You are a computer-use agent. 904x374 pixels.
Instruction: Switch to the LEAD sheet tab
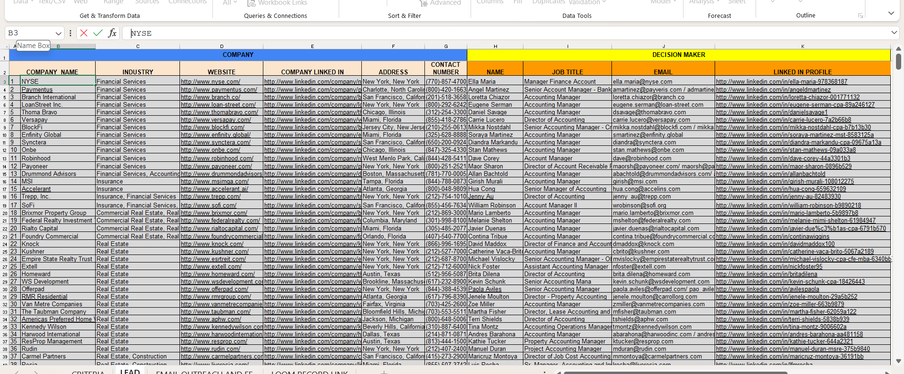[130, 371]
